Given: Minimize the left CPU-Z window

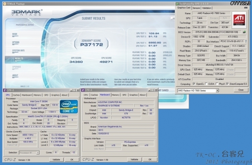Looking at the screenshot, I should point(71,90).
